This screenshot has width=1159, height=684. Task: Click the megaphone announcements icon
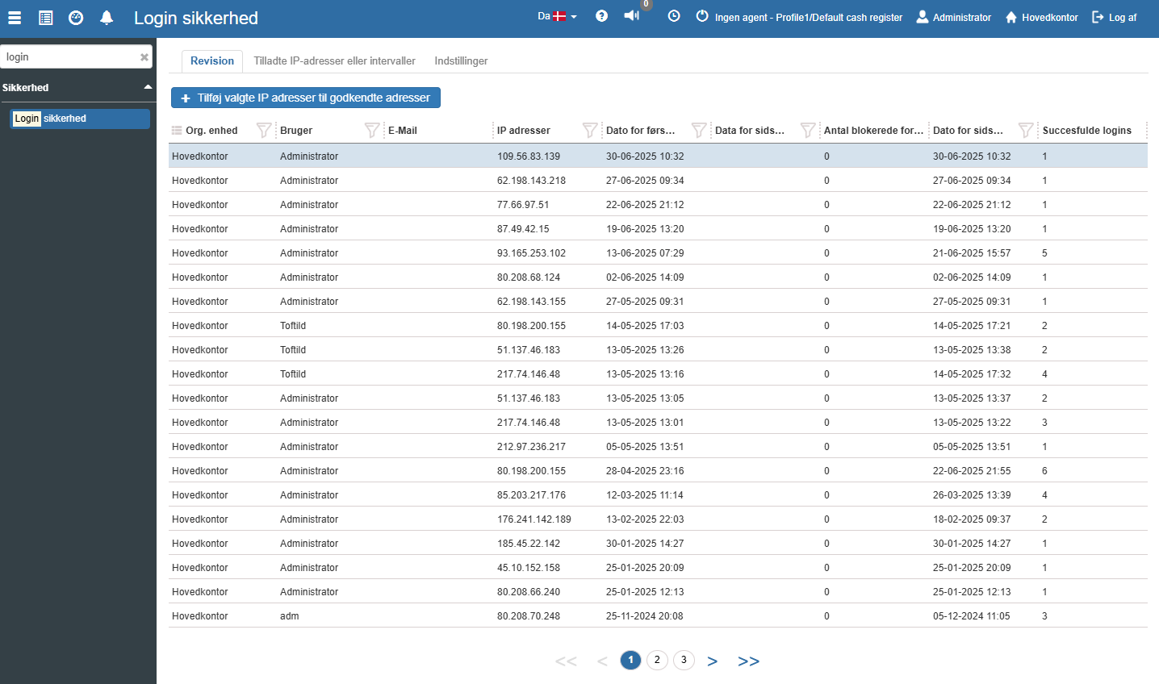pyautogui.click(x=631, y=16)
